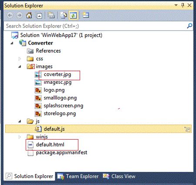Select logo.png file
The width and height of the screenshot is (196, 185).
54,90
